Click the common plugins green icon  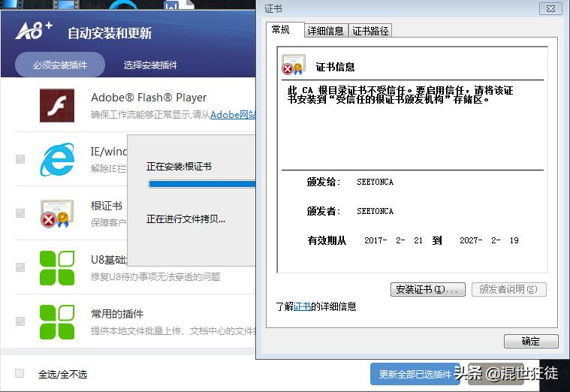click(57, 322)
